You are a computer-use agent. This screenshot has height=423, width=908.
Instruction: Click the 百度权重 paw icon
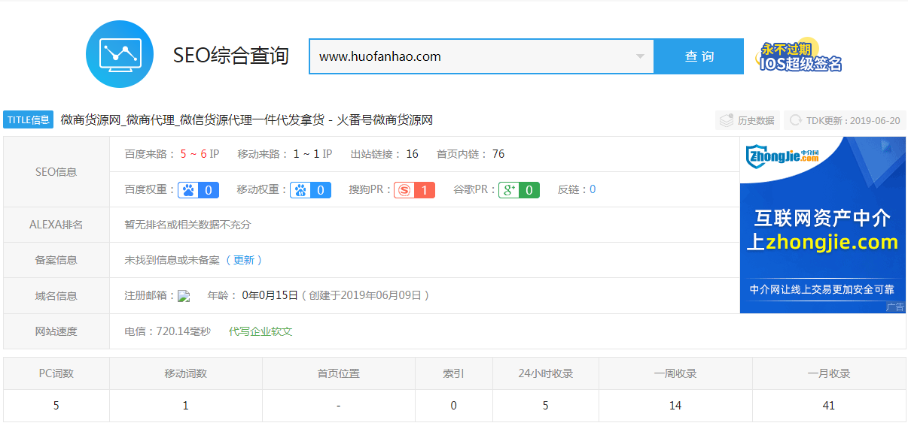coord(188,190)
